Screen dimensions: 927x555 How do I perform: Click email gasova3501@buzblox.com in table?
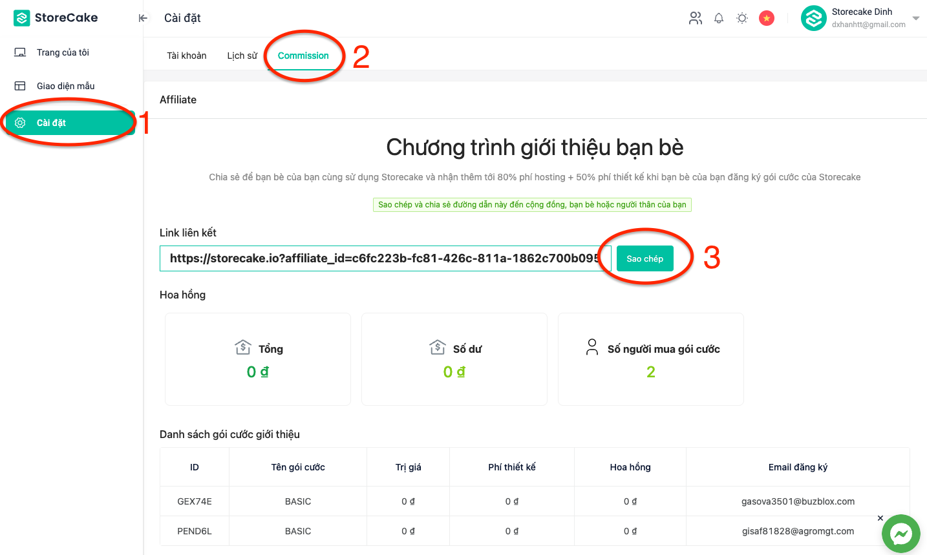(x=798, y=501)
